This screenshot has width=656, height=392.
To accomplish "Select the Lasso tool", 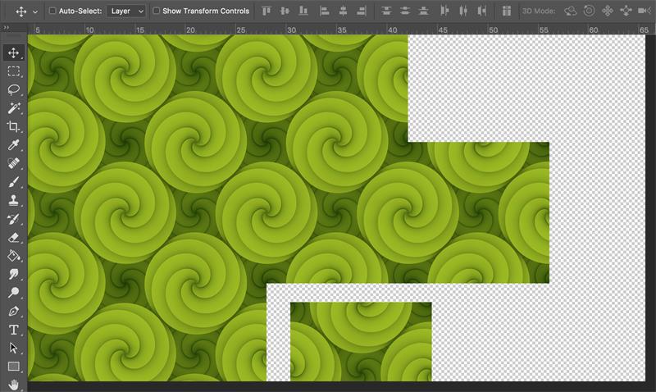I will [x=14, y=89].
